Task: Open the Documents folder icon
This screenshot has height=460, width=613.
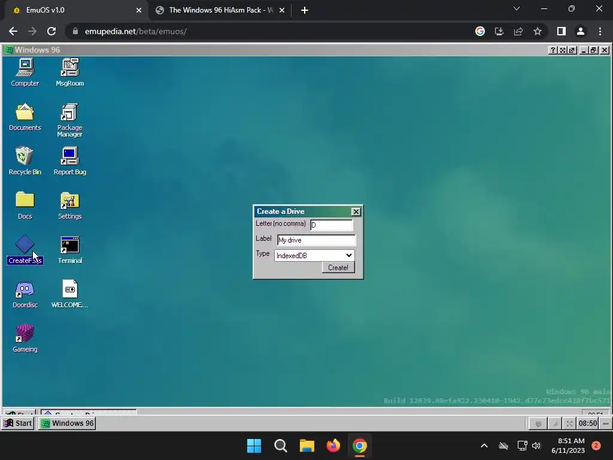Action: tap(25, 117)
